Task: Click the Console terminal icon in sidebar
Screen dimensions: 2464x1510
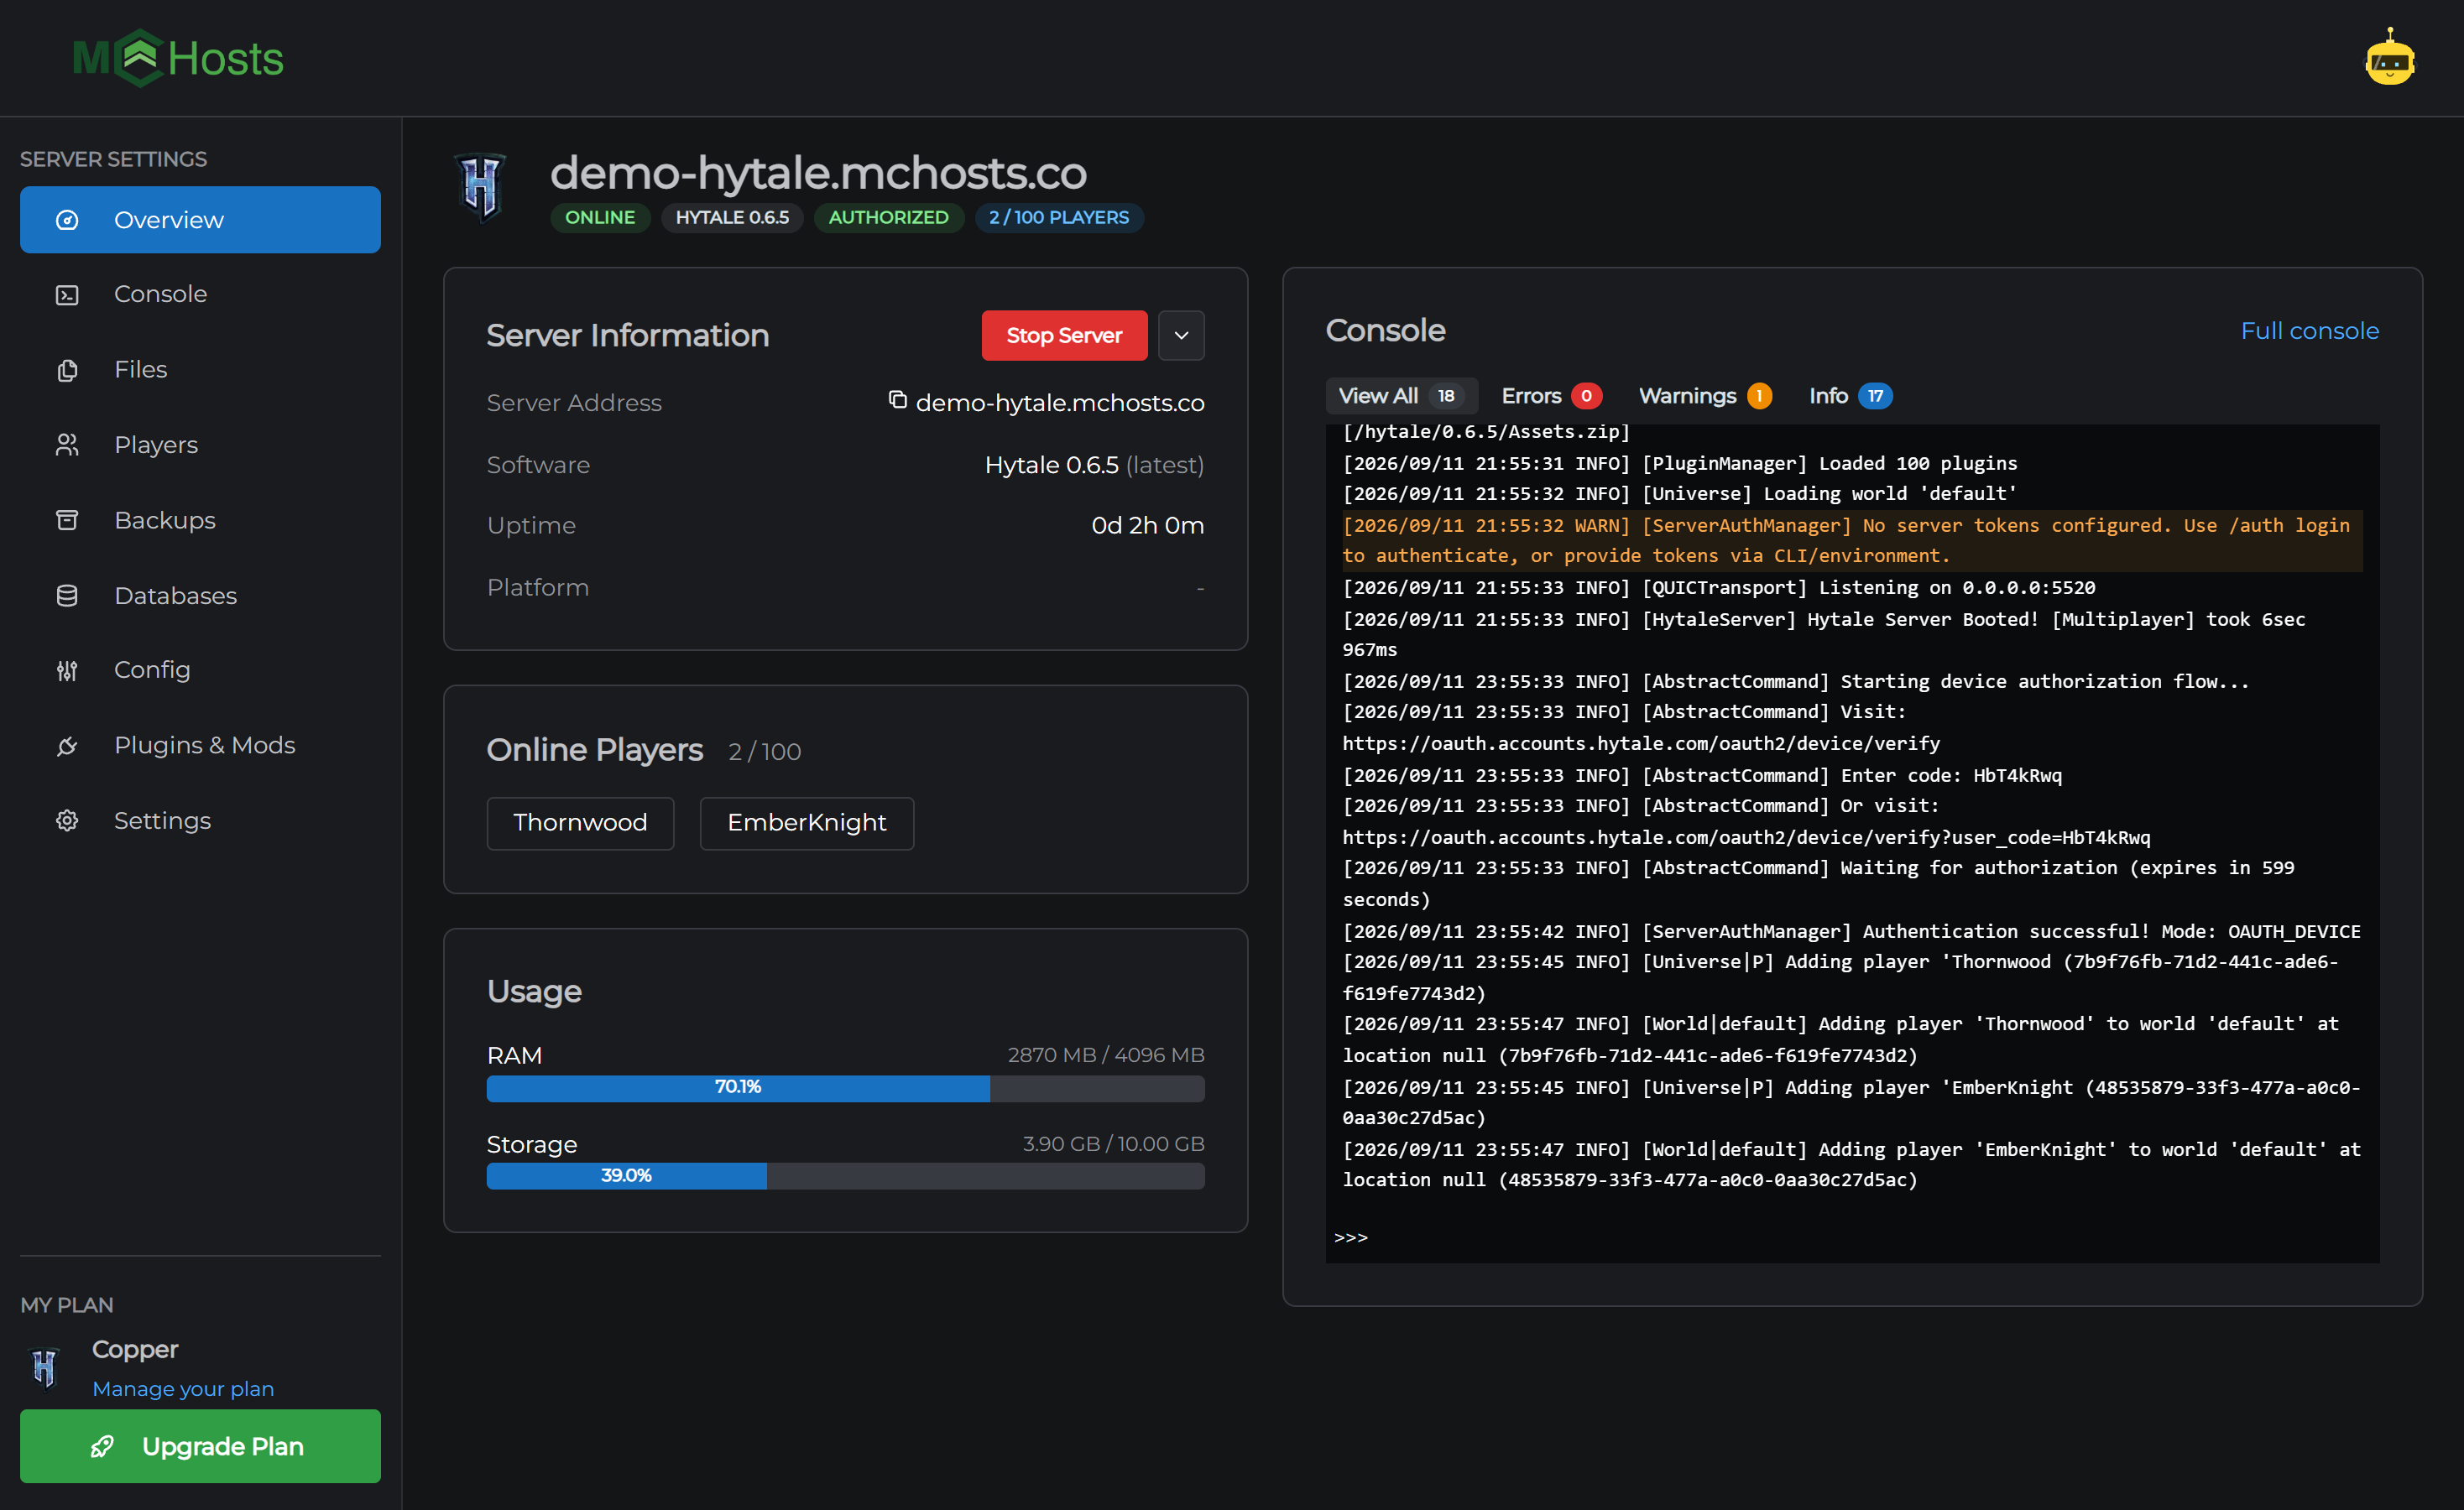Action: [x=67, y=294]
